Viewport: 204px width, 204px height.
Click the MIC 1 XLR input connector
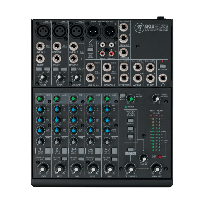(43, 31)
